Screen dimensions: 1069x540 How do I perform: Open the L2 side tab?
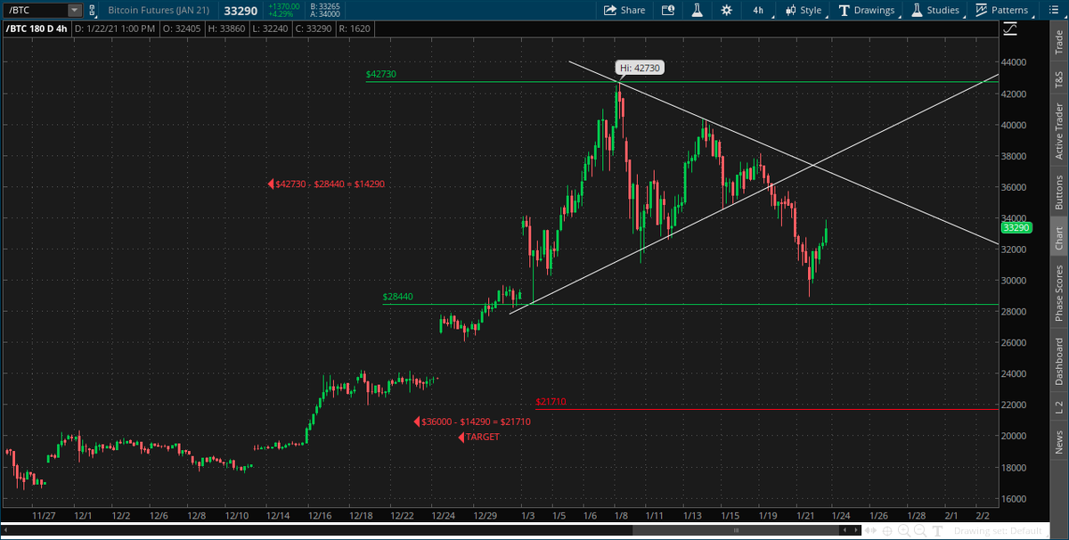pyautogui.click(x=1058, y=406)
